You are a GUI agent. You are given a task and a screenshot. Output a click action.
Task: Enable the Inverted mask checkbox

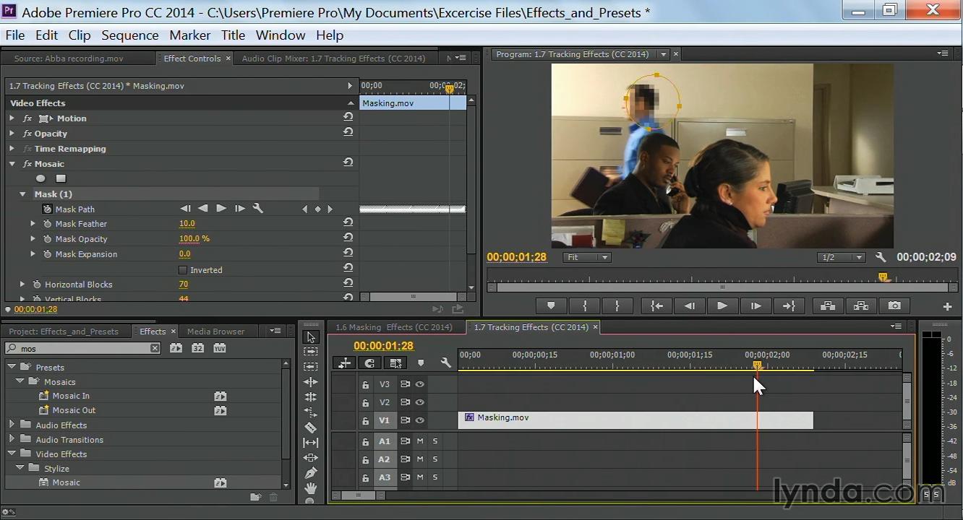[x=183, y=270]
